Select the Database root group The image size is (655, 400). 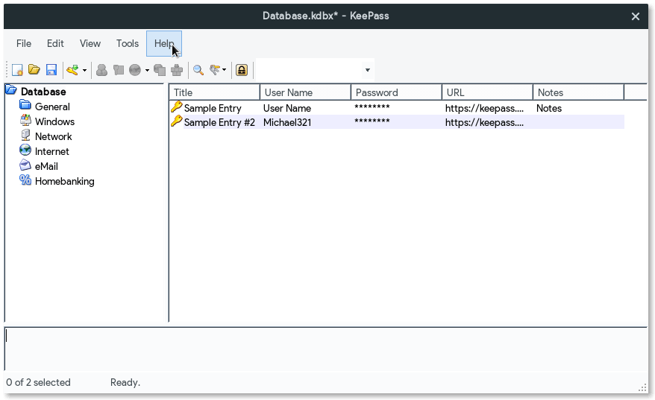43,92
